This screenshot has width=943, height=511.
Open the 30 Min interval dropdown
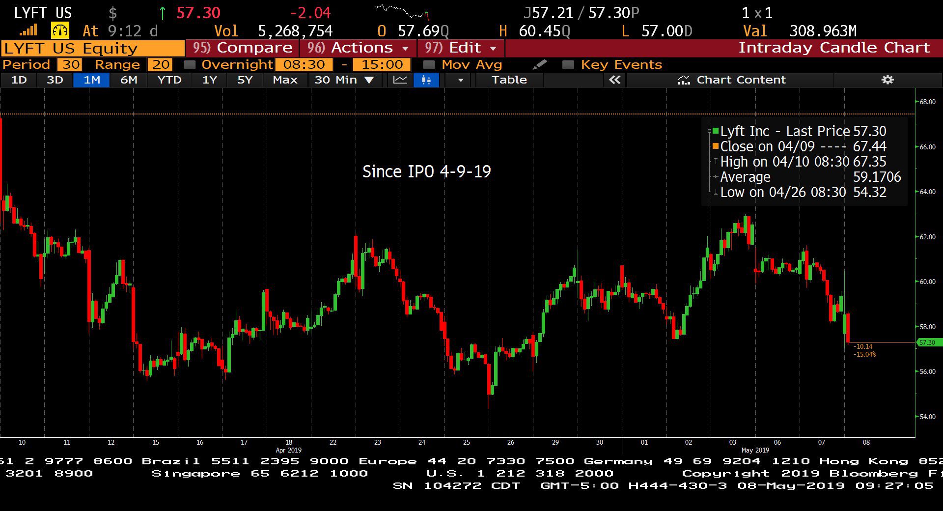pyautogui.click(x=344, y=80)
